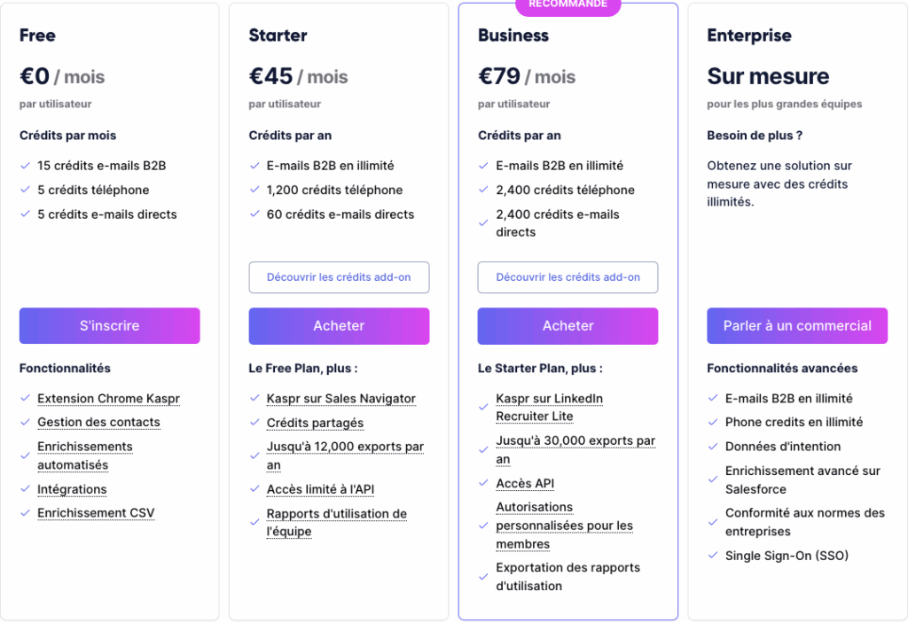Viewport: 908px width, 623px height.
Task: Click the Accès API feature in Business
Action: tap(525, 483)
